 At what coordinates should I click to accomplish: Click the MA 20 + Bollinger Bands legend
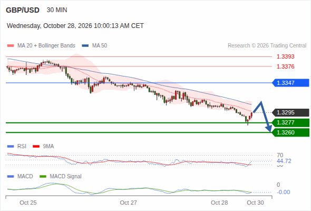(46, 46)
